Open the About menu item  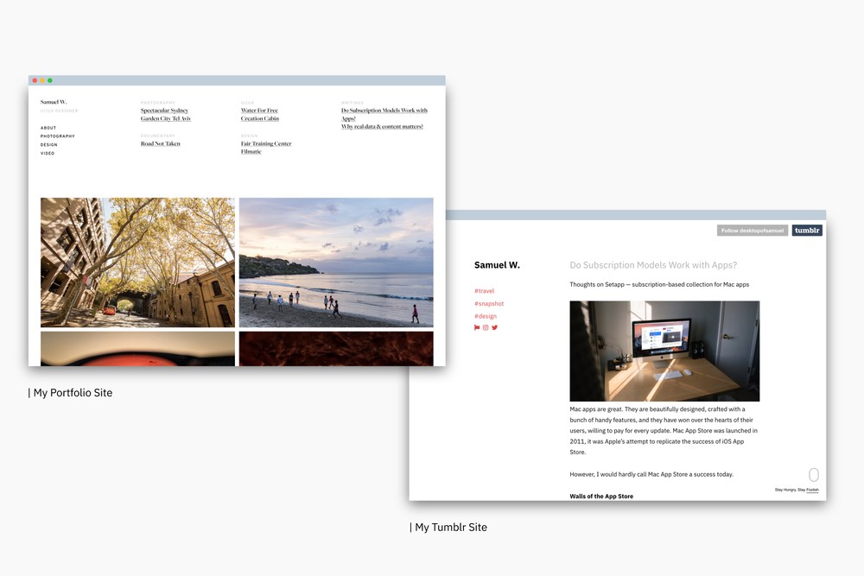48,128
